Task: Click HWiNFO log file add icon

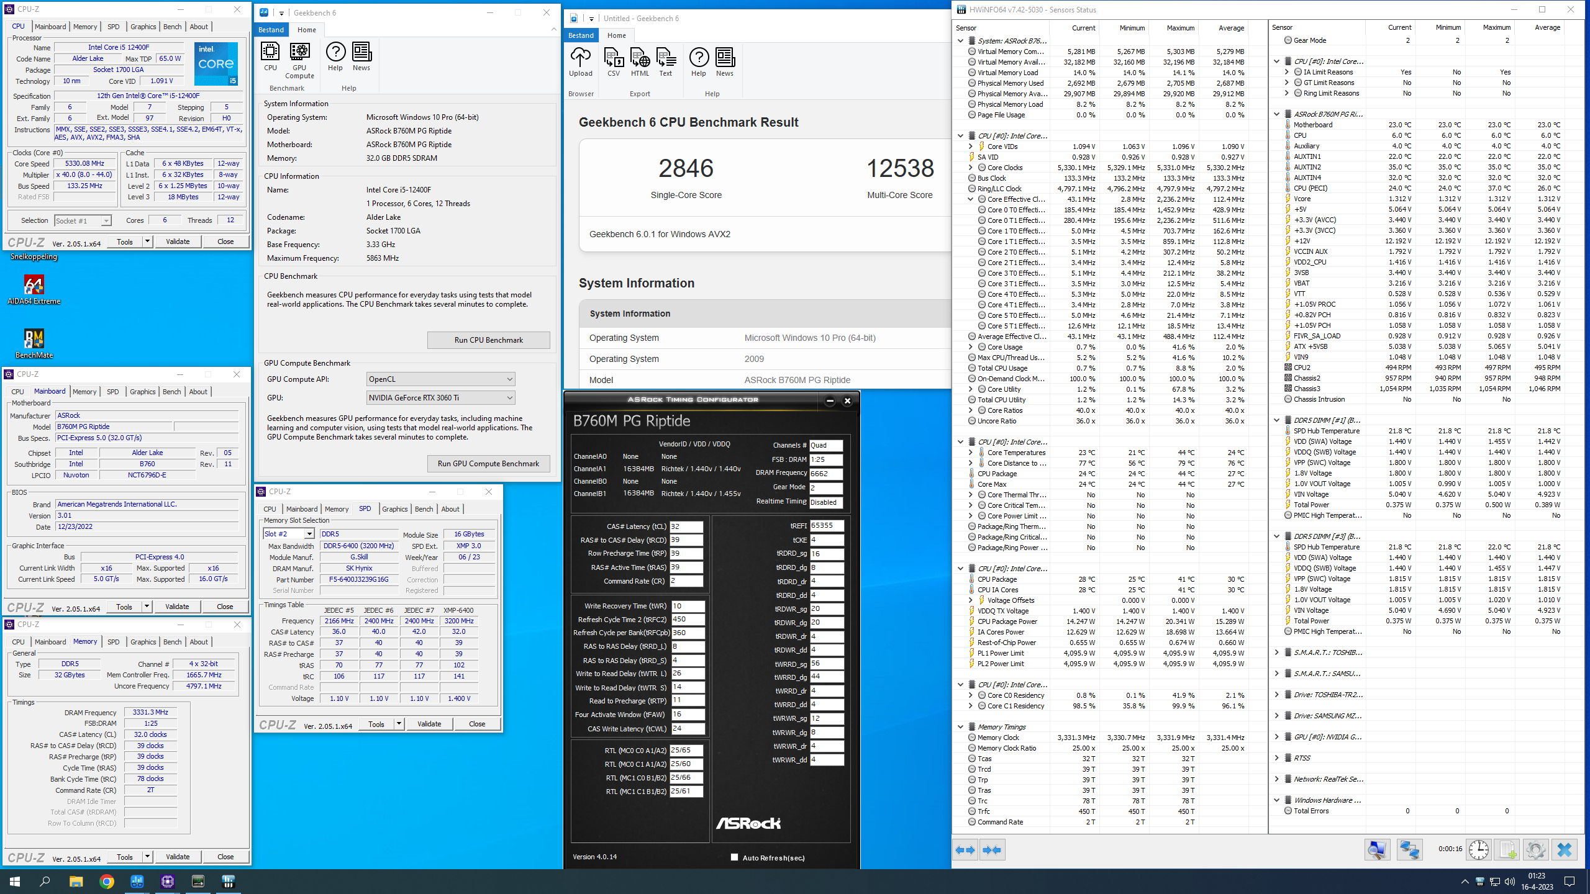Action: tap(1507, 850)
